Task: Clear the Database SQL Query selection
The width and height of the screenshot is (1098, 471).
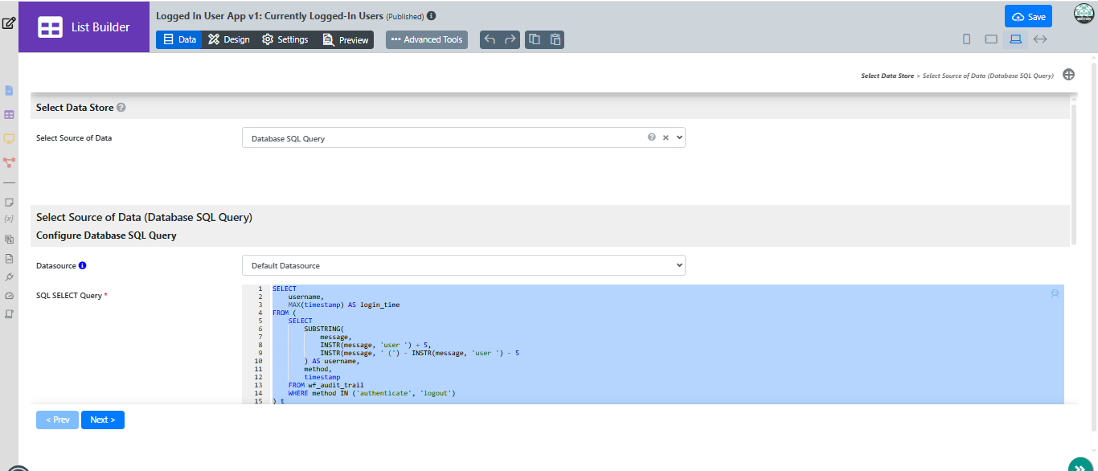Action: pyautogui.click(x=666, y=137)
